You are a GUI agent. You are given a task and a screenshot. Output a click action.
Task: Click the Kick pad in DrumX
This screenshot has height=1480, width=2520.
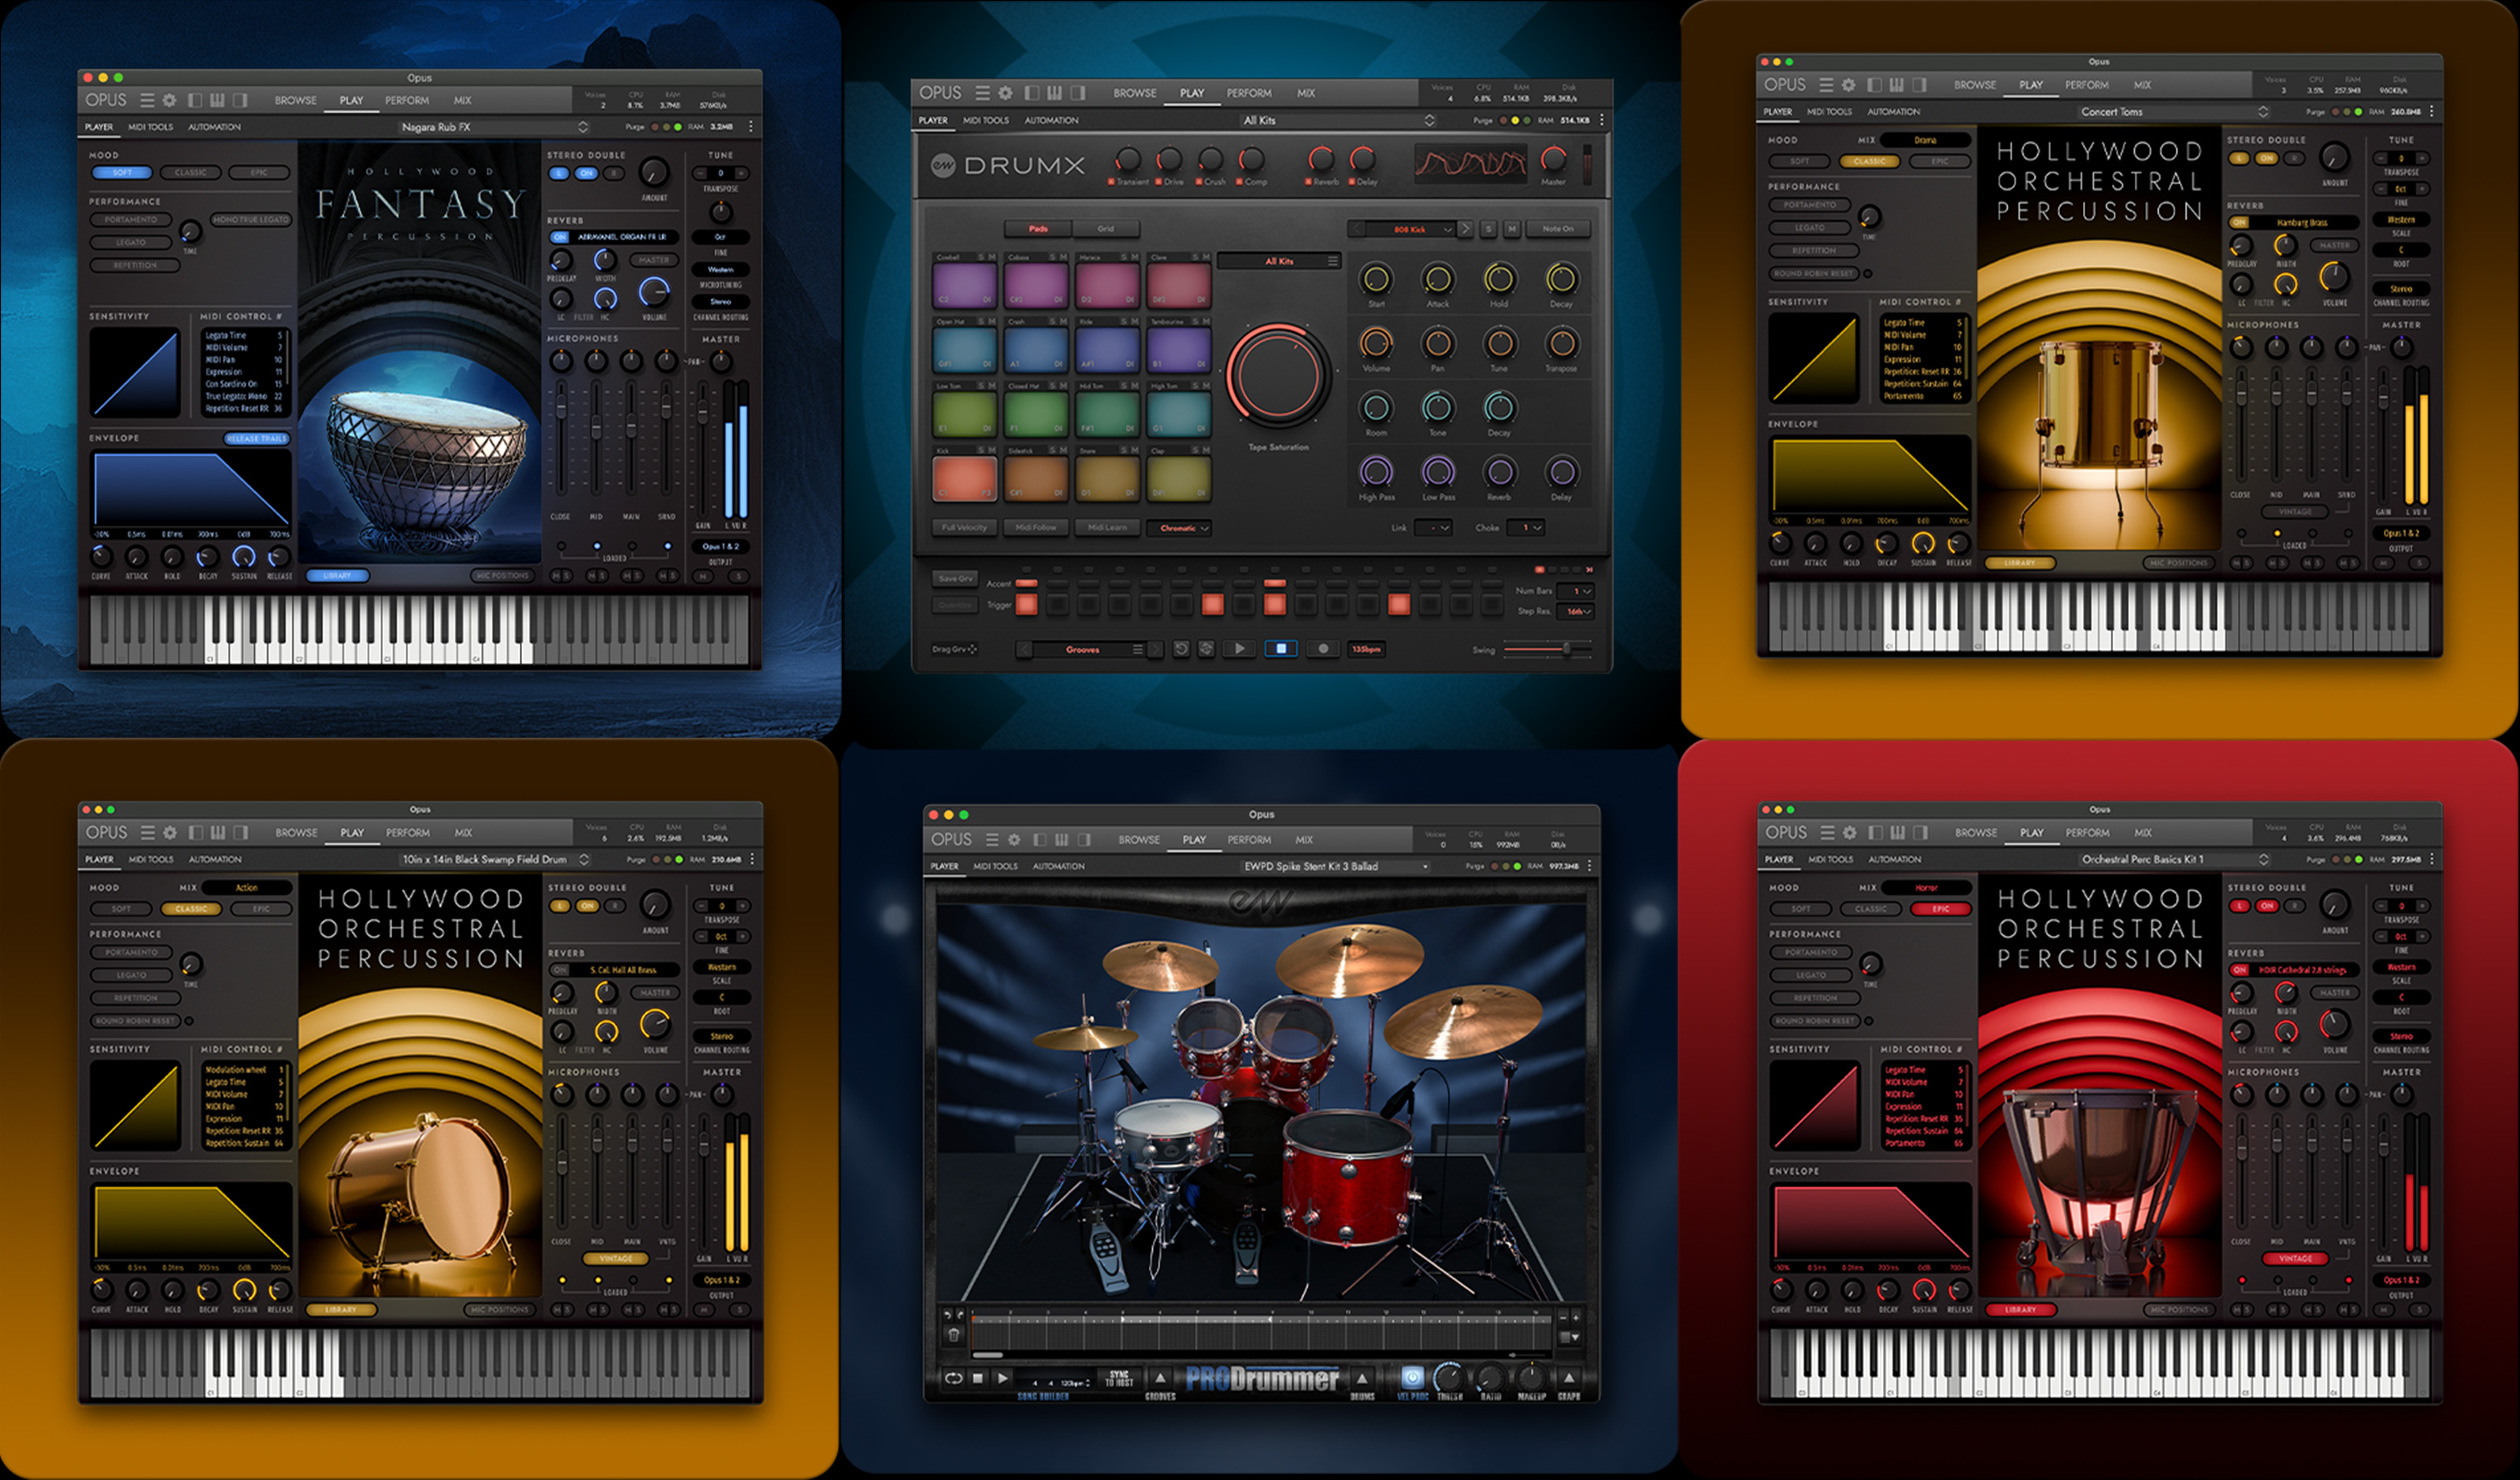(x=965, y=478)
